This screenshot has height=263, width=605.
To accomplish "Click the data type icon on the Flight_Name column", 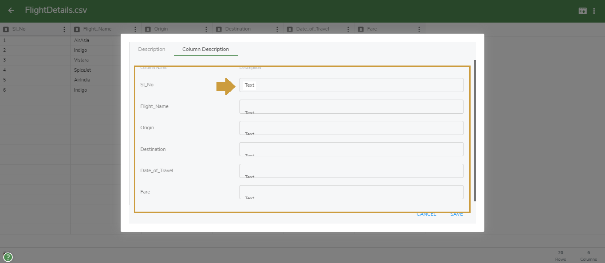I will click(x=77, y=28).
